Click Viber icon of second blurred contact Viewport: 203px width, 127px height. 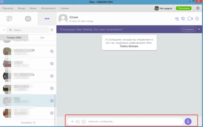(x=52, y=64)
